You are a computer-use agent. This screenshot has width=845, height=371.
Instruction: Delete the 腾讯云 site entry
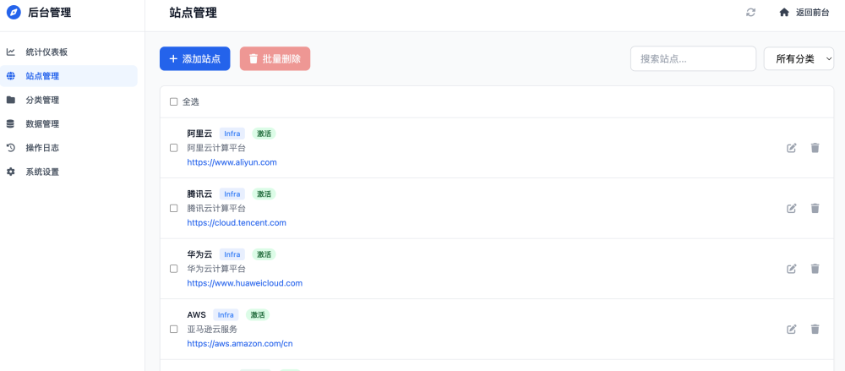point(815,208)
